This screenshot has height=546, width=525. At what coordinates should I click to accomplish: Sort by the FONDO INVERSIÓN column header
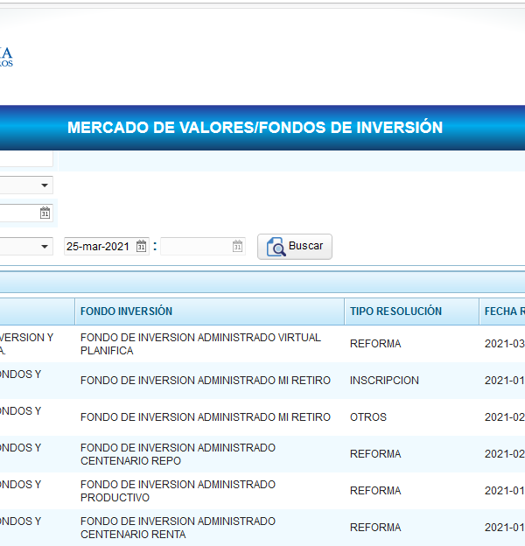(x=126, y=311)
